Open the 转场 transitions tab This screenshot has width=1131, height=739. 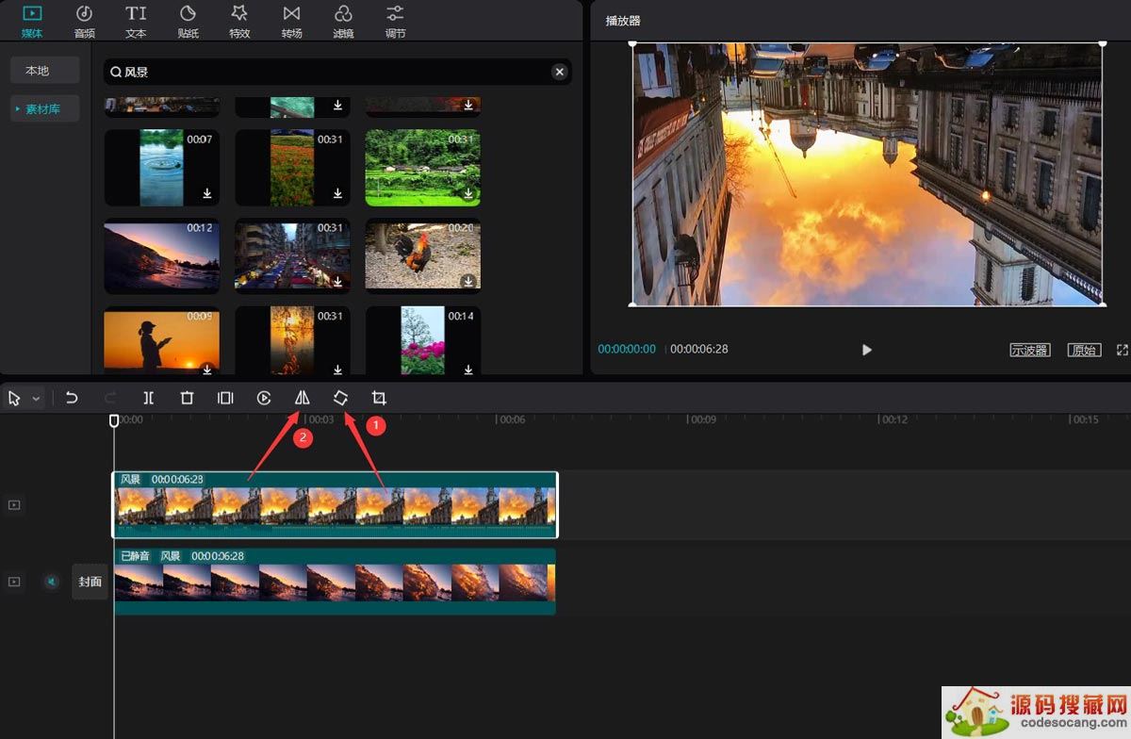tap(291, 22)
